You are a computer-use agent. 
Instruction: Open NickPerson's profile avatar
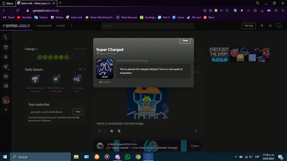pyautogui.click(x=100, y=146)
